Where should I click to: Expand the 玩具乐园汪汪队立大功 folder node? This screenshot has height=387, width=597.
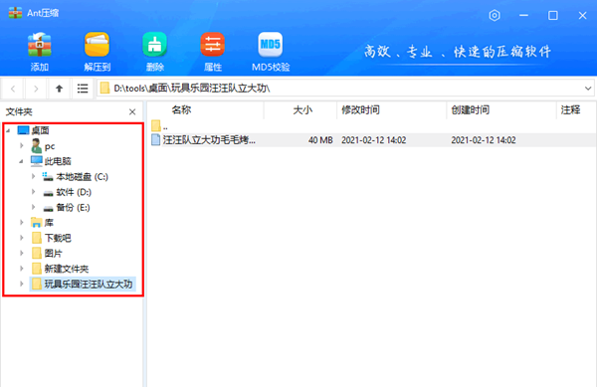click(x=22, y=284)
